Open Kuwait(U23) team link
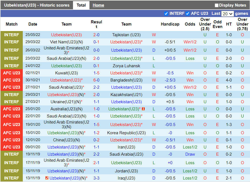 66,73
